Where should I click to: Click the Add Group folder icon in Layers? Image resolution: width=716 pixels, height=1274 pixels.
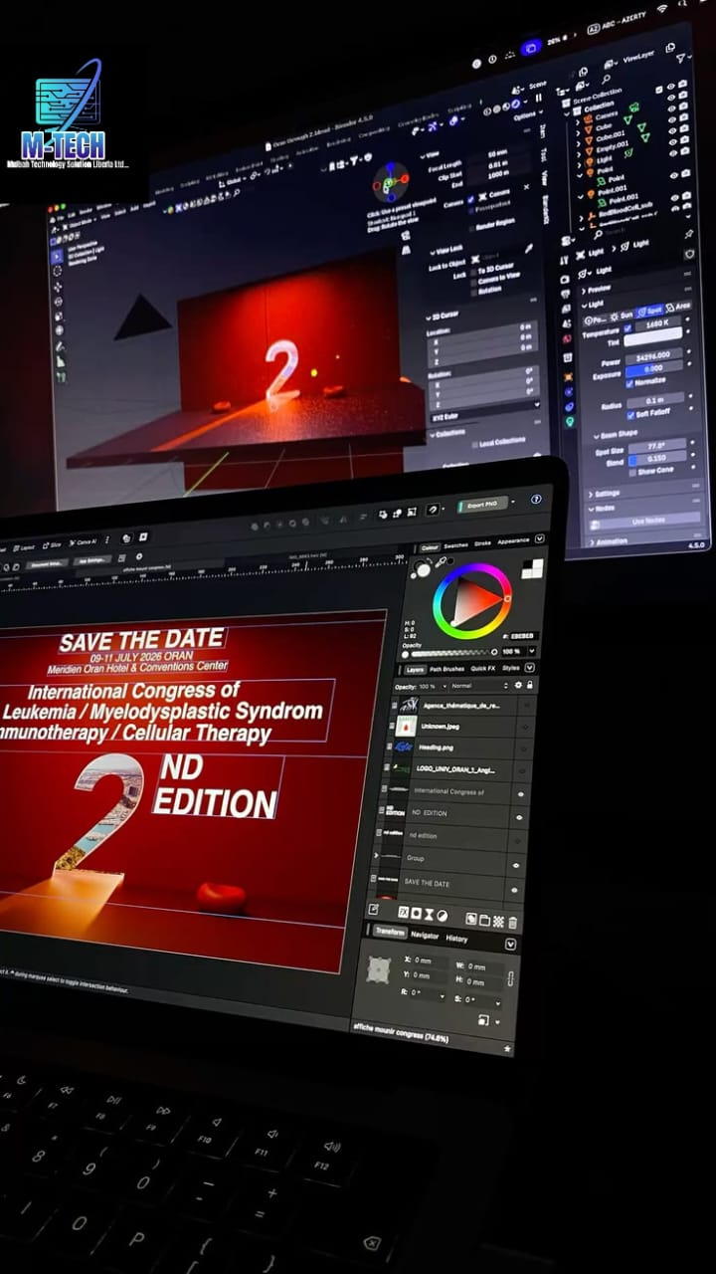point(484,920)
